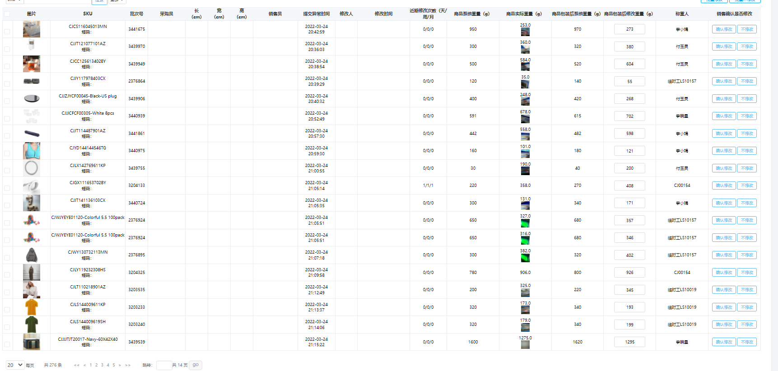Click the modified weight field showing 604

pos(629,64)
